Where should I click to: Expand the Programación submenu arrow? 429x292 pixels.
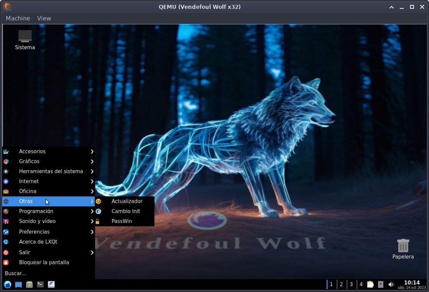pyautogui.click(x=92, y=211)
